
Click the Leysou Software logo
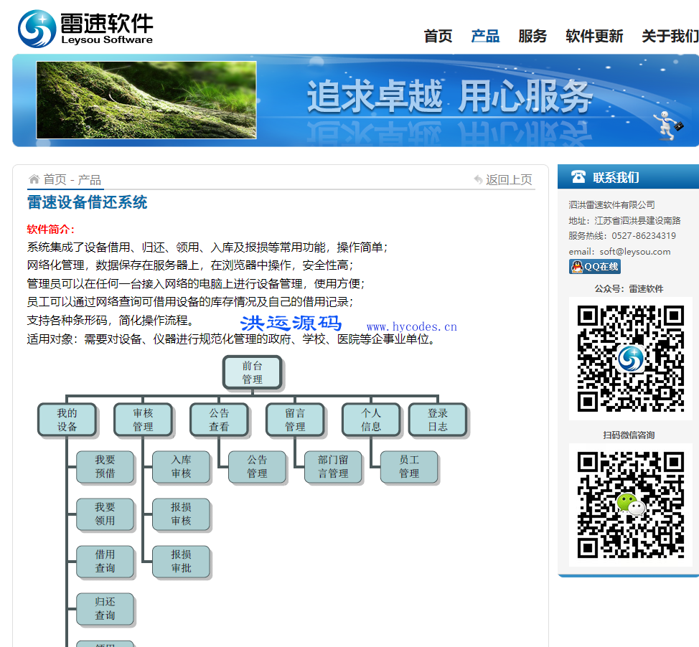[85, 29]
